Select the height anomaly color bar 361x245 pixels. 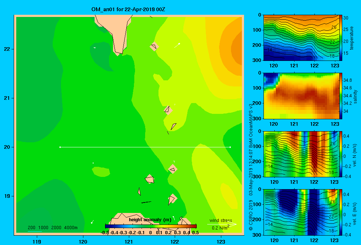[151, 226]
